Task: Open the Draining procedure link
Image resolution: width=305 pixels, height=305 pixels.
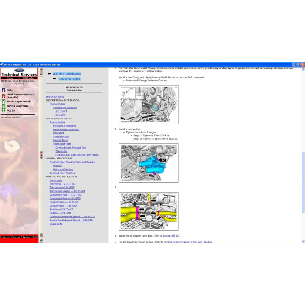Action: pyautogui.click(x=58, y=166)
